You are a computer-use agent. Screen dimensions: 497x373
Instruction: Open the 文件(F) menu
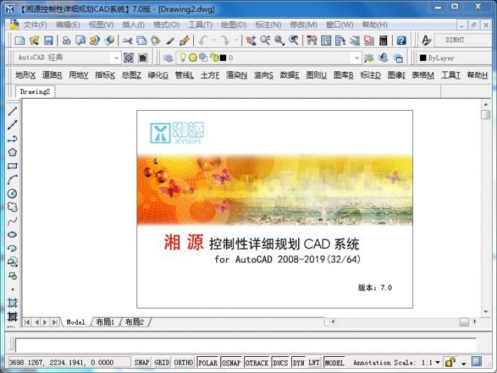(x=35, y=25)
